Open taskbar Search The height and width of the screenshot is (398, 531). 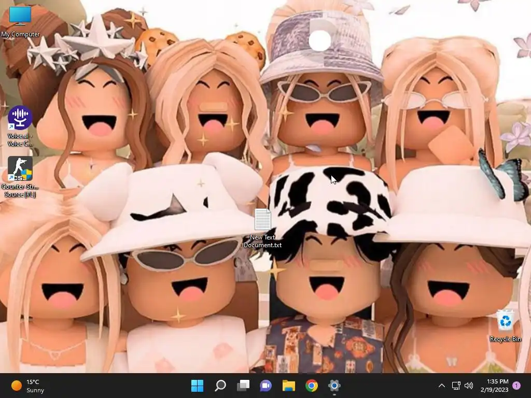coord(220,386)
